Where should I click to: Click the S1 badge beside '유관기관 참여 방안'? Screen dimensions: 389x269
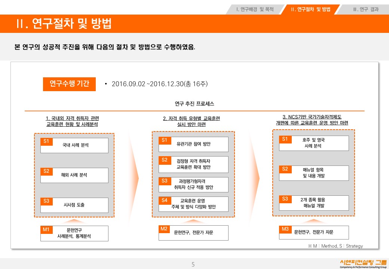165,140
